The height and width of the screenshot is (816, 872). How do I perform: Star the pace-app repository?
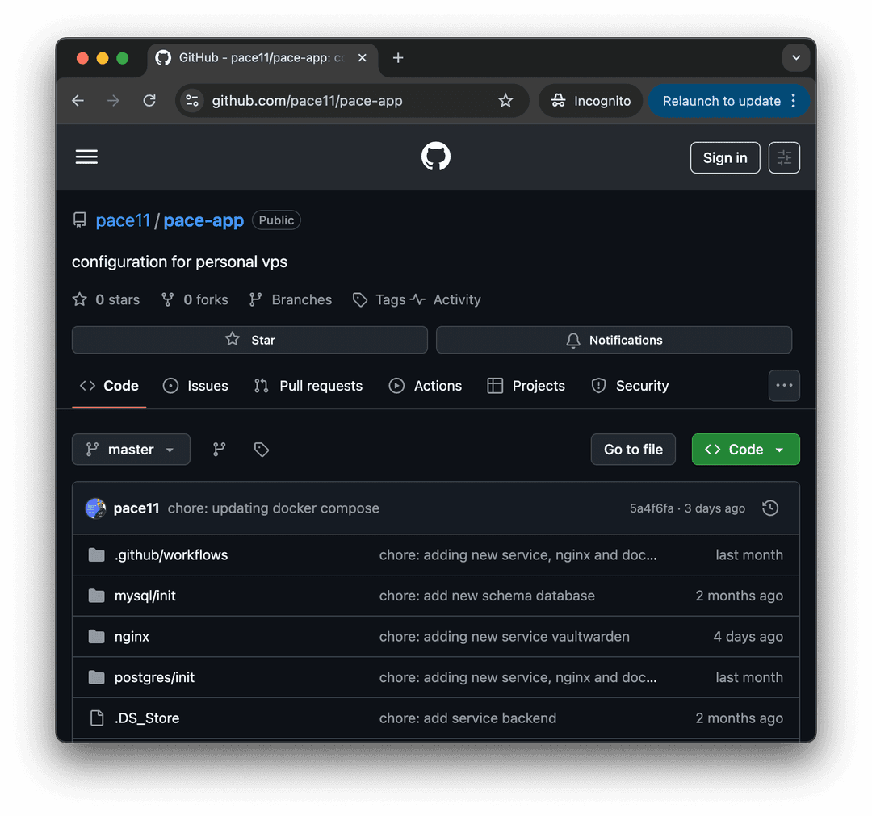pos(249,340)
